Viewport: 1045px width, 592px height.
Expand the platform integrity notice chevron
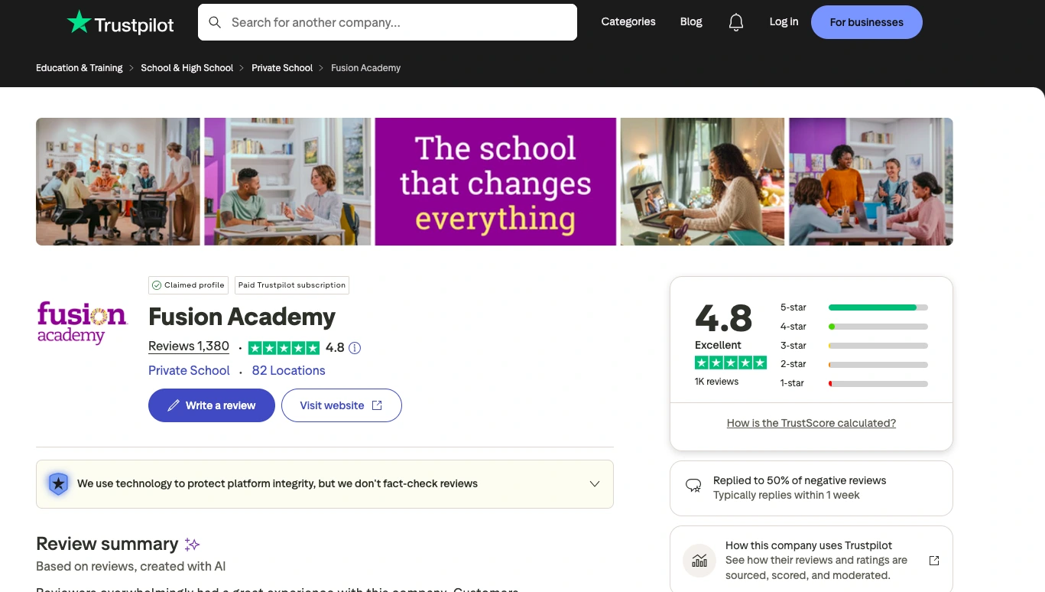pyautogui.click(x=595, y=484)
